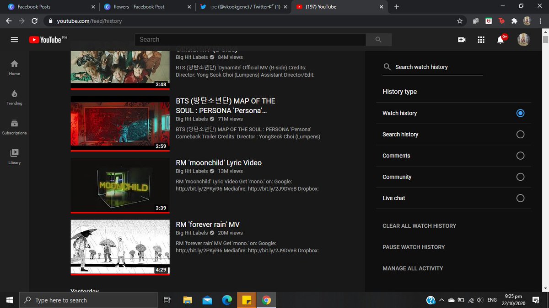Go back in Chrome
This screenshot has width=549, height=308.
click(x=9, y=21)
